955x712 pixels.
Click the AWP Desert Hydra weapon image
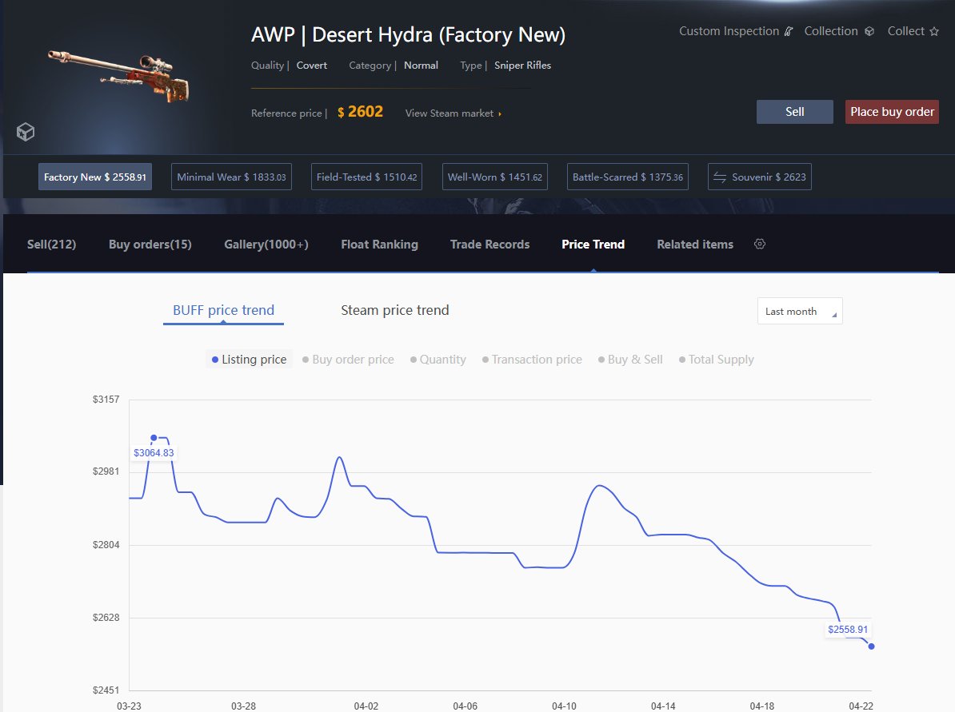pos(118,76)
